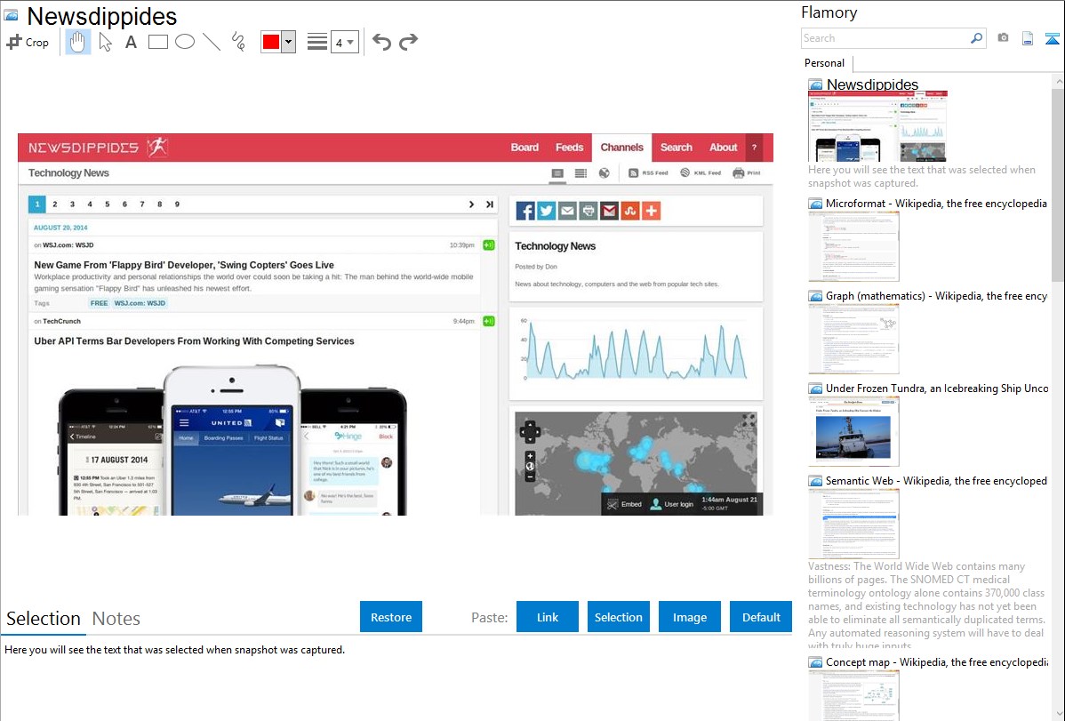Click the document page icon in Flamory header

[1028, 38]
